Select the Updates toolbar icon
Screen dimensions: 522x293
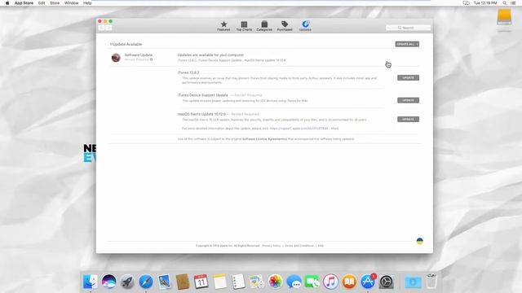click(305, 26)
